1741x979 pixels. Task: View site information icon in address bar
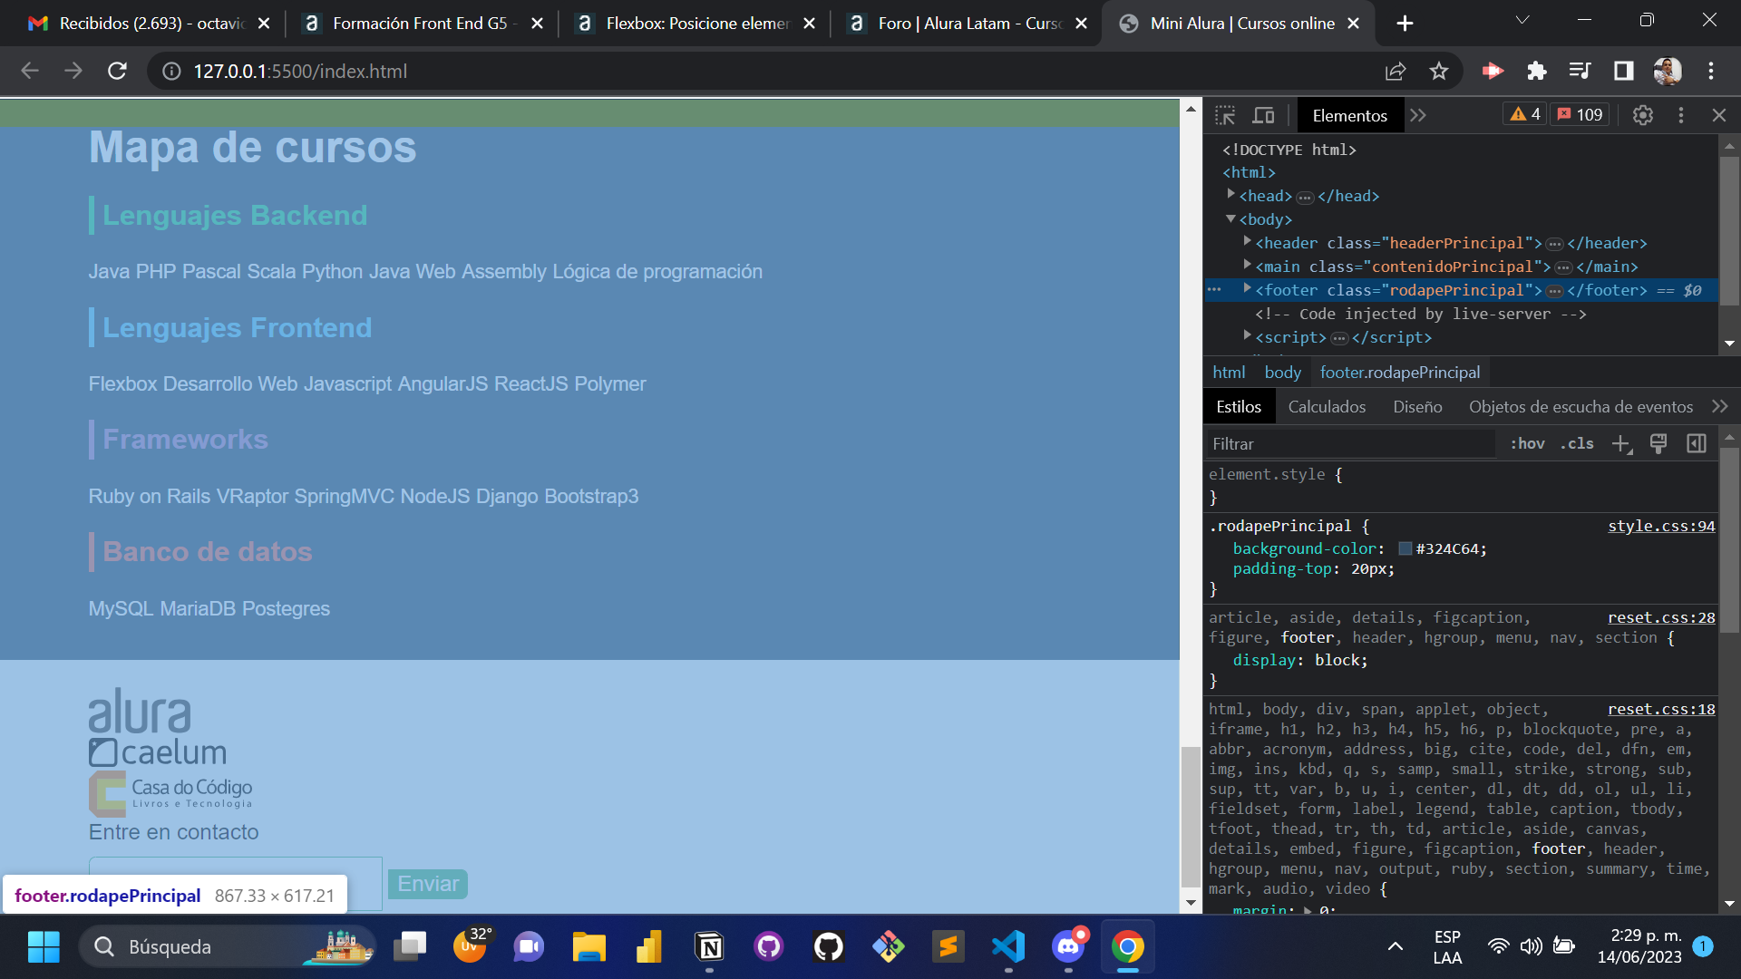pos(171,71)
